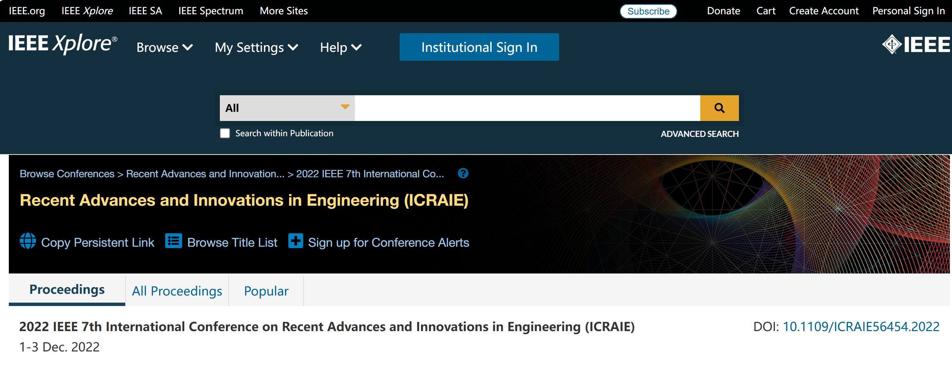Click Sign up for Conference Alerts text
952x366 pixels.
(x=388, y=242)
